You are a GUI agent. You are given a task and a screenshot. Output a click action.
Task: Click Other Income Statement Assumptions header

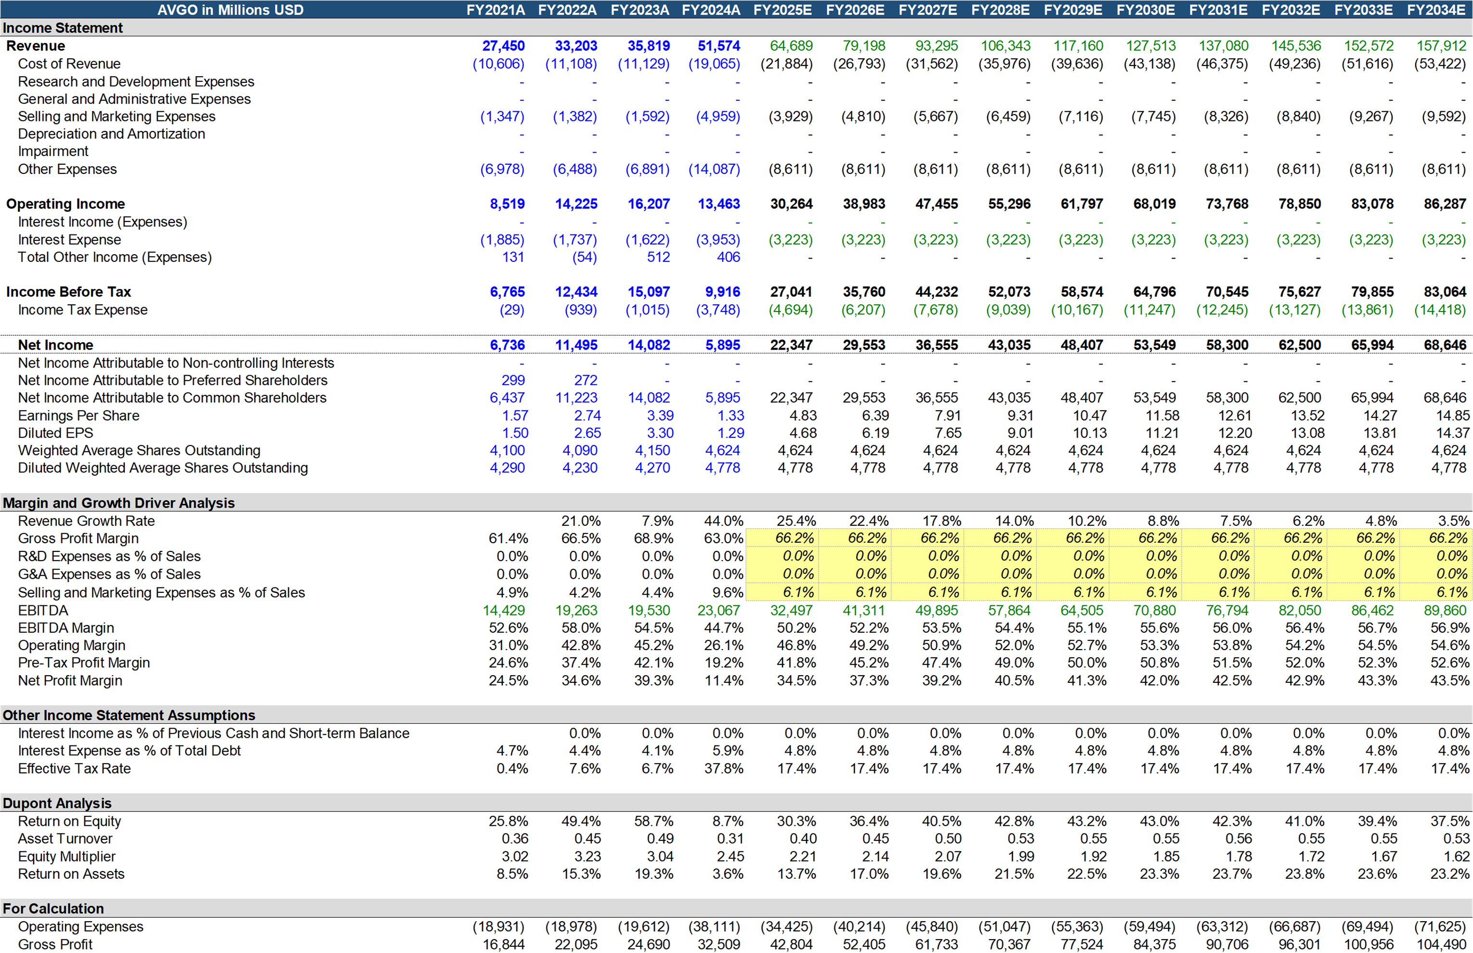[x=129, y=715]
